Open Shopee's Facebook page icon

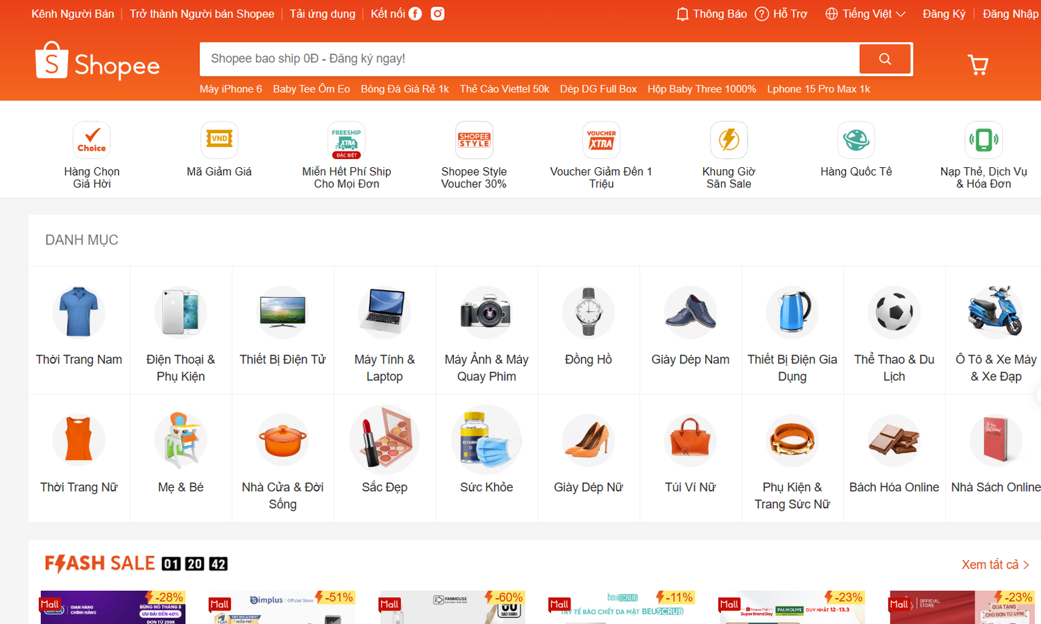click(415, 13)
